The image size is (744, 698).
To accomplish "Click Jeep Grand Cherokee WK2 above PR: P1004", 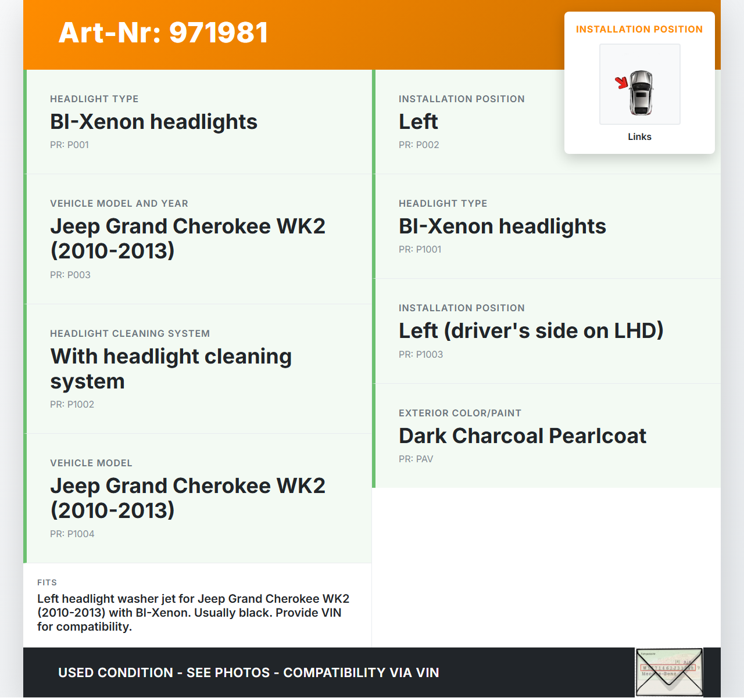I will pos(188,498).
